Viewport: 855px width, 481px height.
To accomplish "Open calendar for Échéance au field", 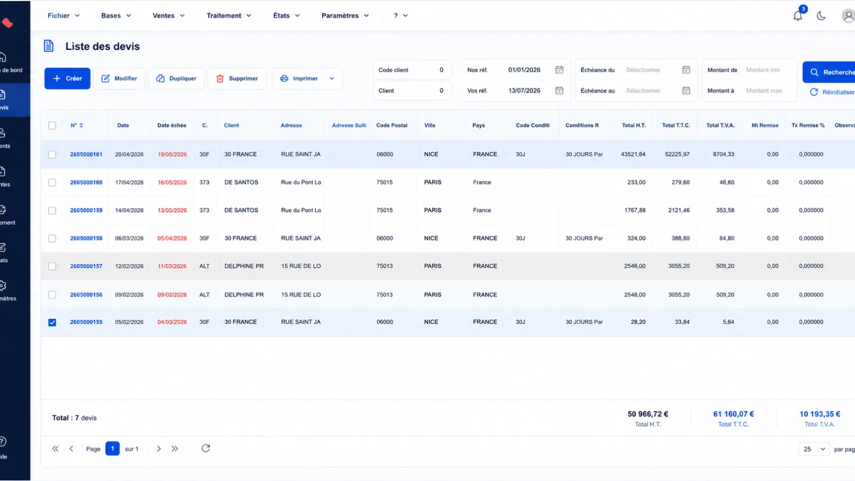I will click(x=686, y=90).
